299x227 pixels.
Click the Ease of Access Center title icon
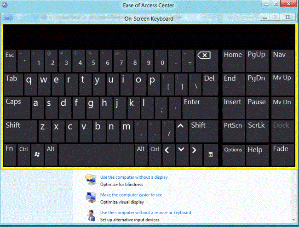(x=5, y=5)
